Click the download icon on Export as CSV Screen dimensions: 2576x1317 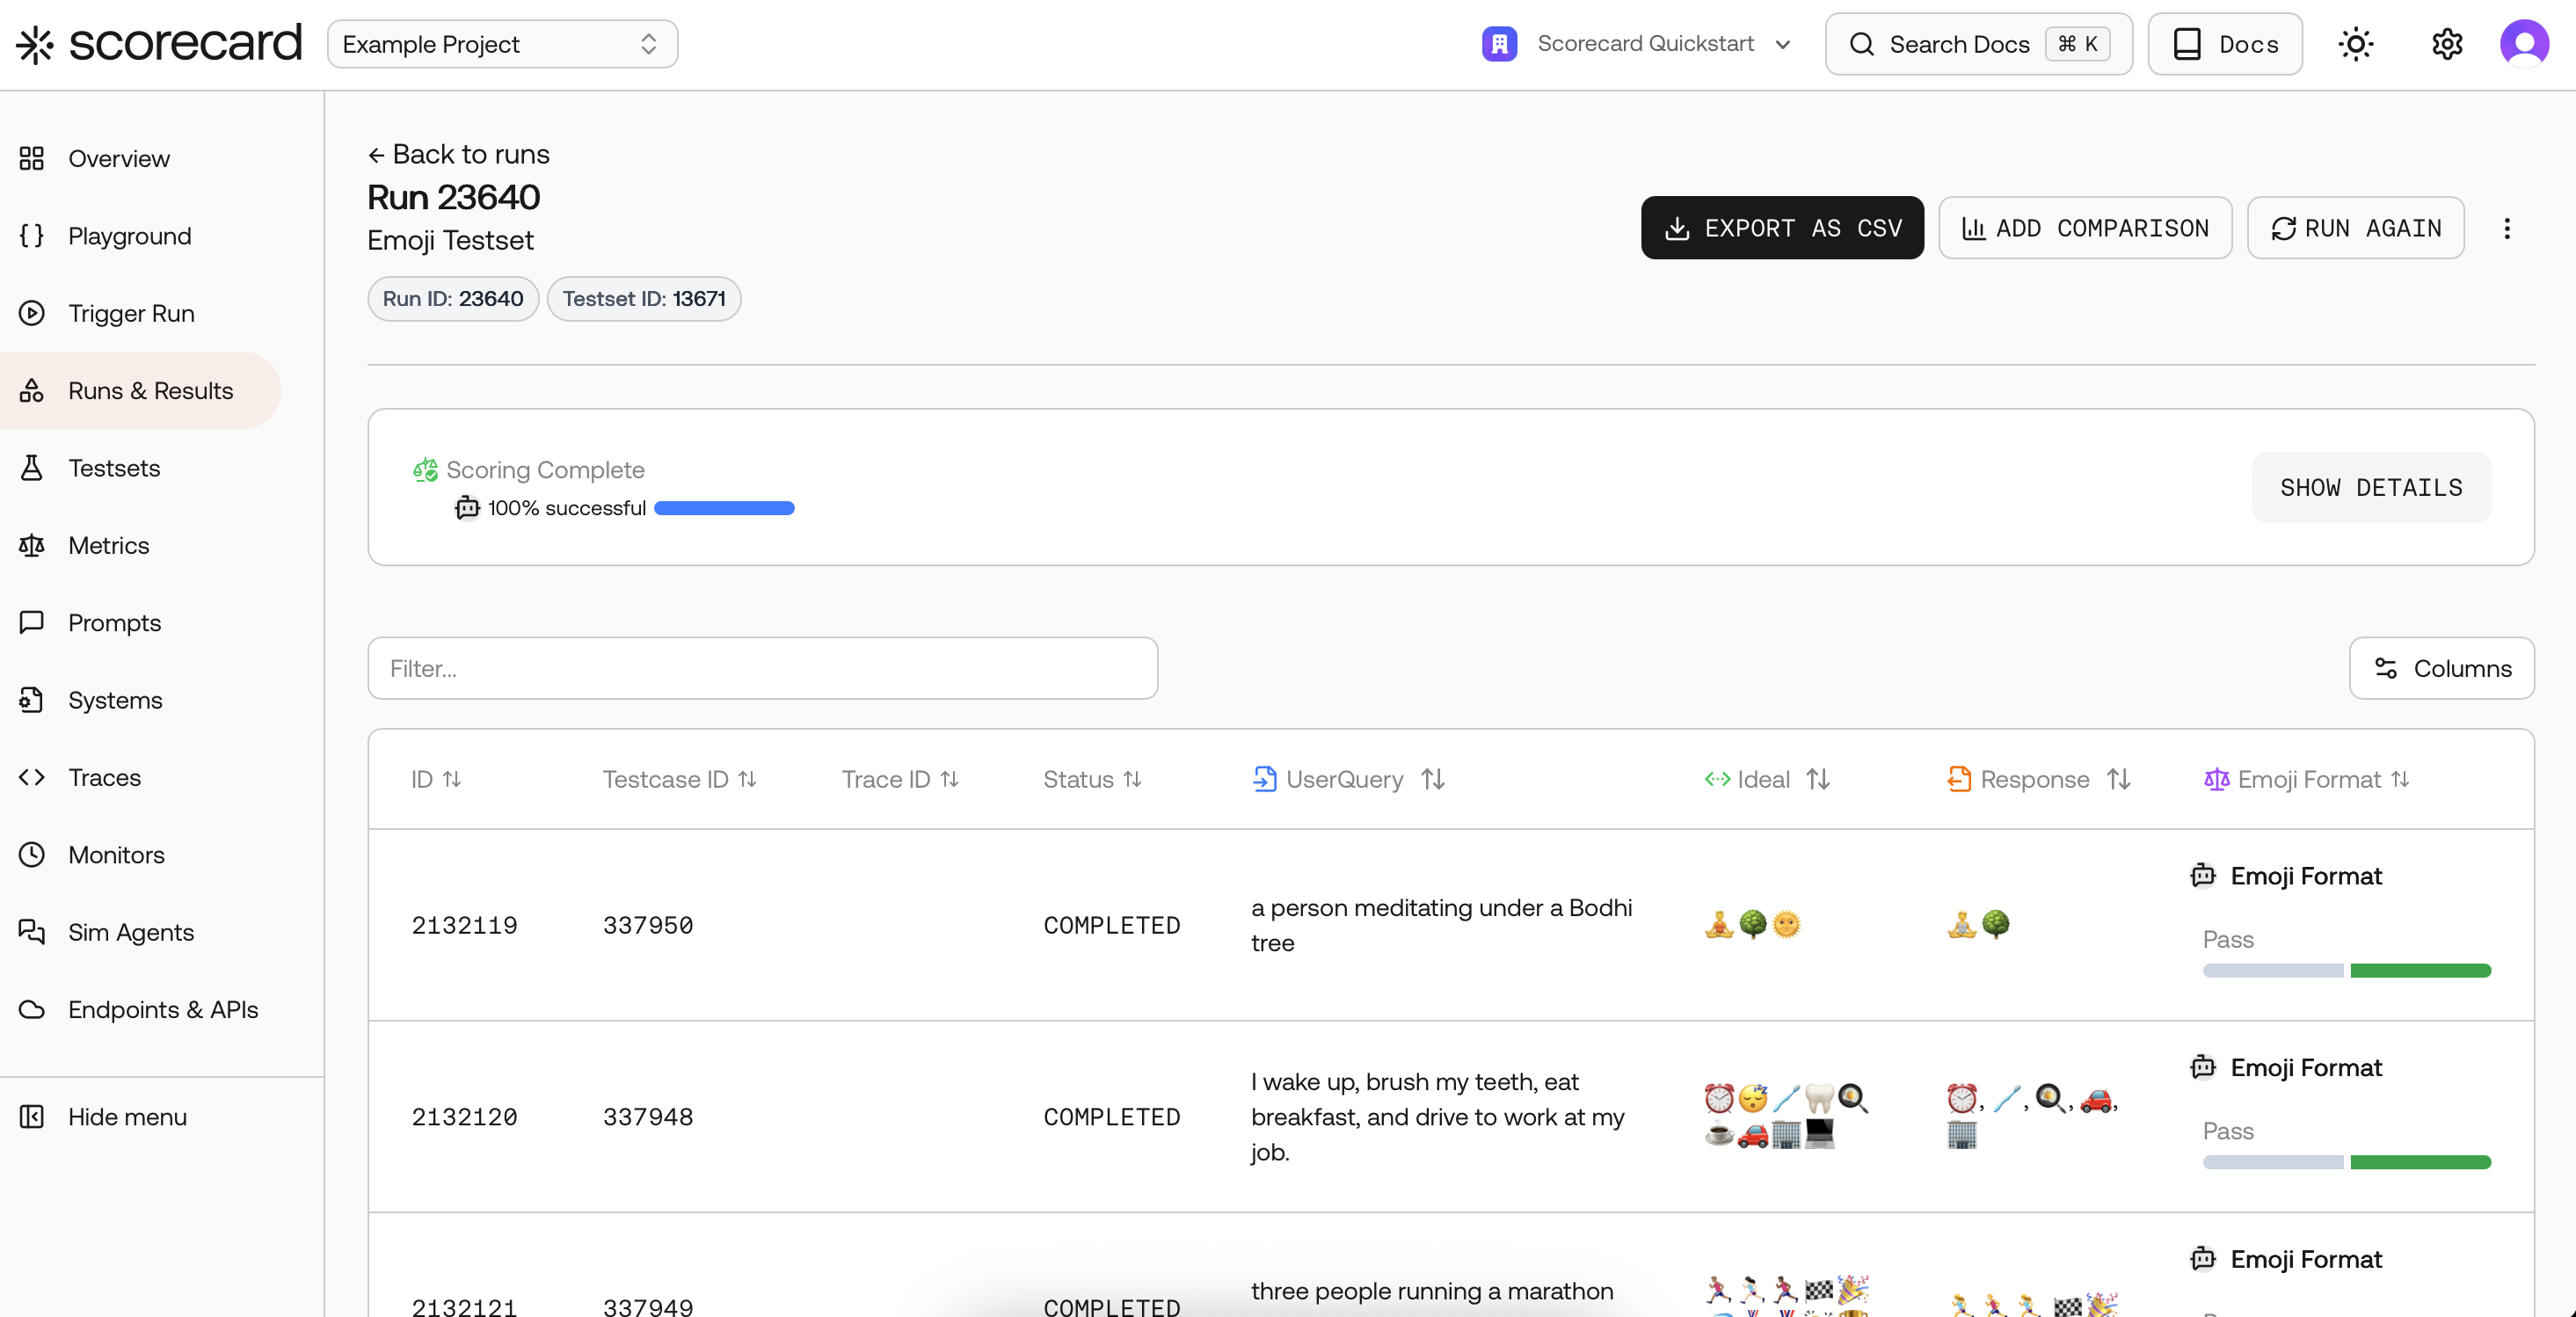pyautogui.click(x=1677, y=228)
